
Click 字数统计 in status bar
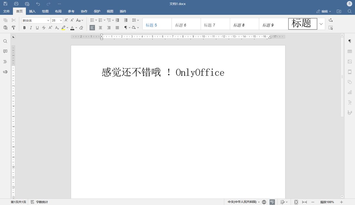click(x=39, y=202)
